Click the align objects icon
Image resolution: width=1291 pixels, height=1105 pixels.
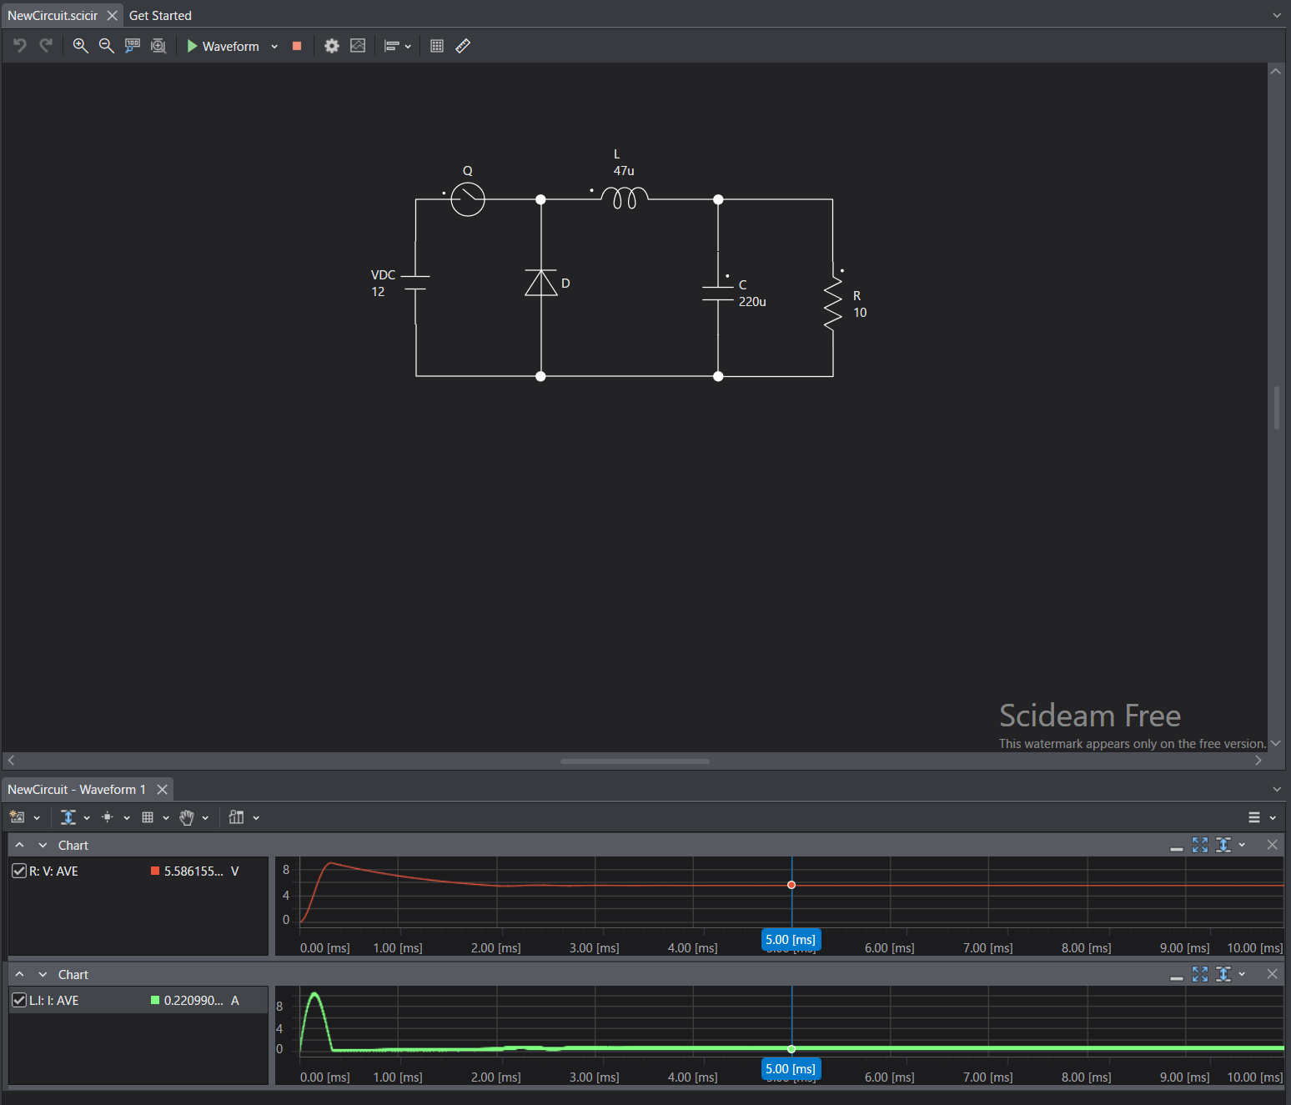coord(391,46)
